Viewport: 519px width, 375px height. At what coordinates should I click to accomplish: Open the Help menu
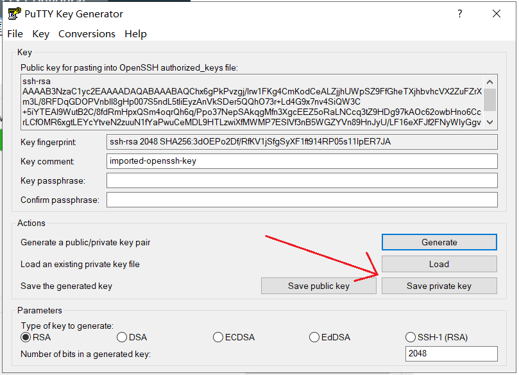pyautogui.click(x=135, y=34)
